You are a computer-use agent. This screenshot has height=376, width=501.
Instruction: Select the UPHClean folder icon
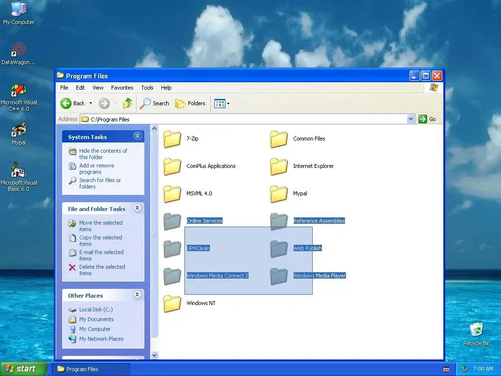pyautogui.click(x=172, y=249)
